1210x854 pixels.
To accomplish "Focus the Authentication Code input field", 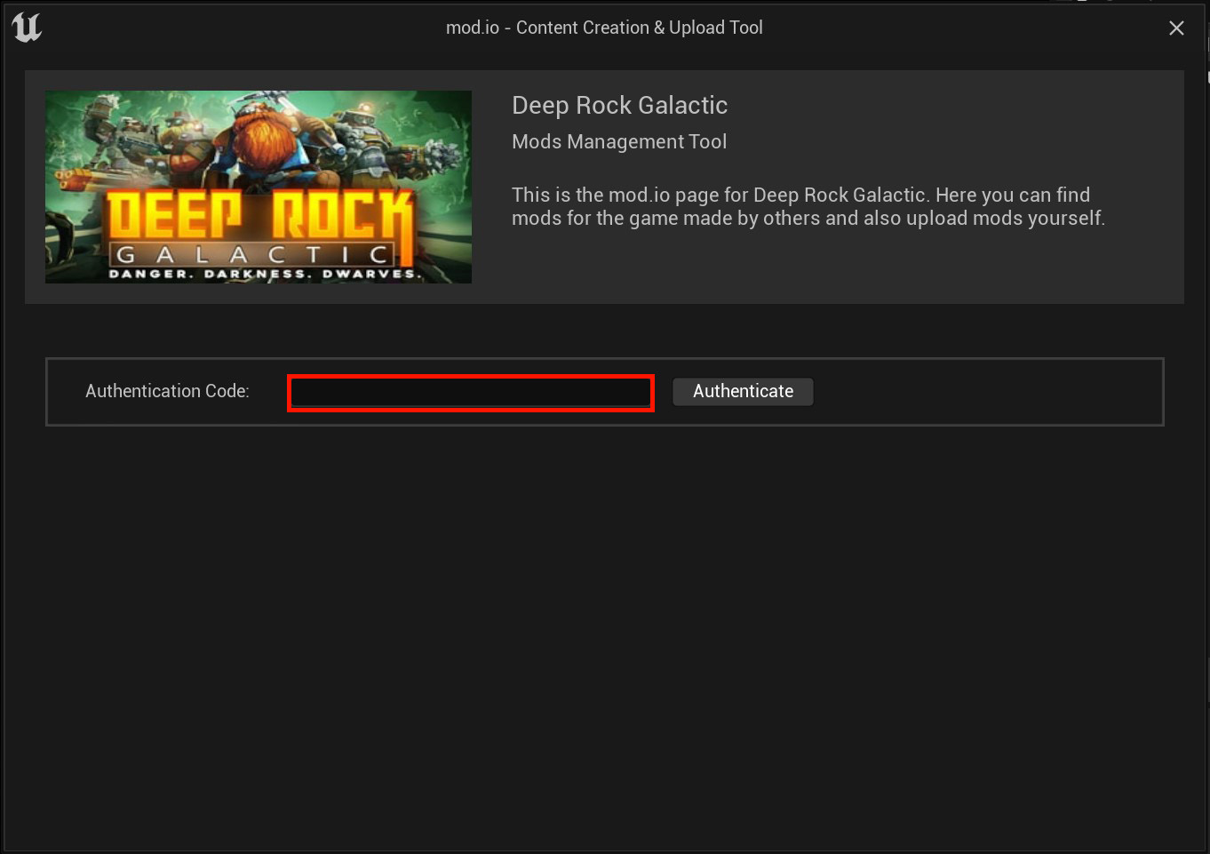I will coord(471,393).
